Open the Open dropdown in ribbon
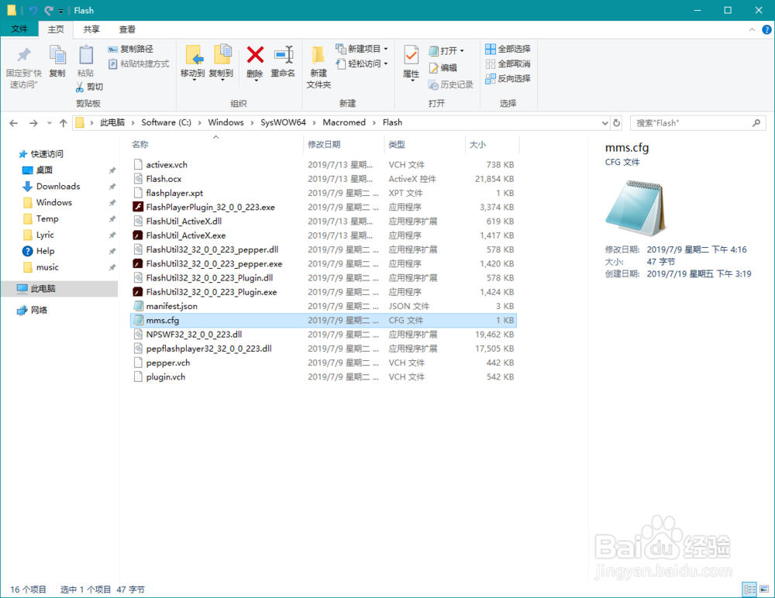Image resolution: width=775 pixels, height=598 pixels. [x=446, y=50]
